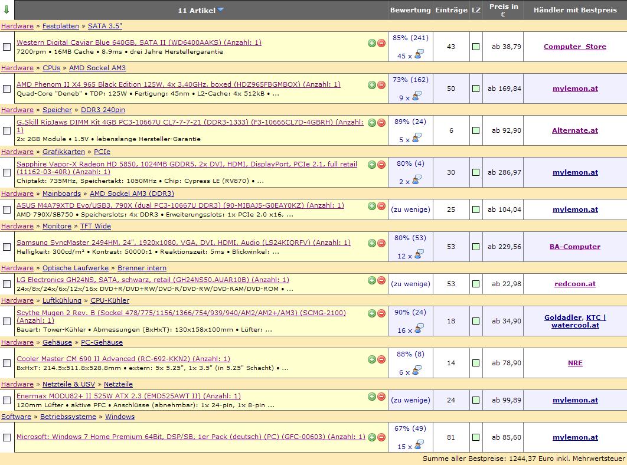Decrease quantity of ASUS M4A79XTD Evo
The image size is (627, 465).
click(x=381, y=206)
